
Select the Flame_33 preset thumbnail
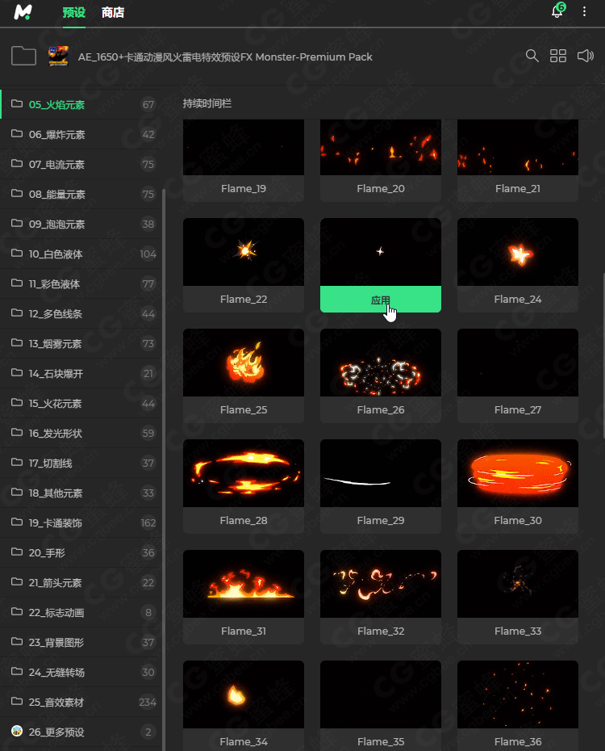(518, 584)
